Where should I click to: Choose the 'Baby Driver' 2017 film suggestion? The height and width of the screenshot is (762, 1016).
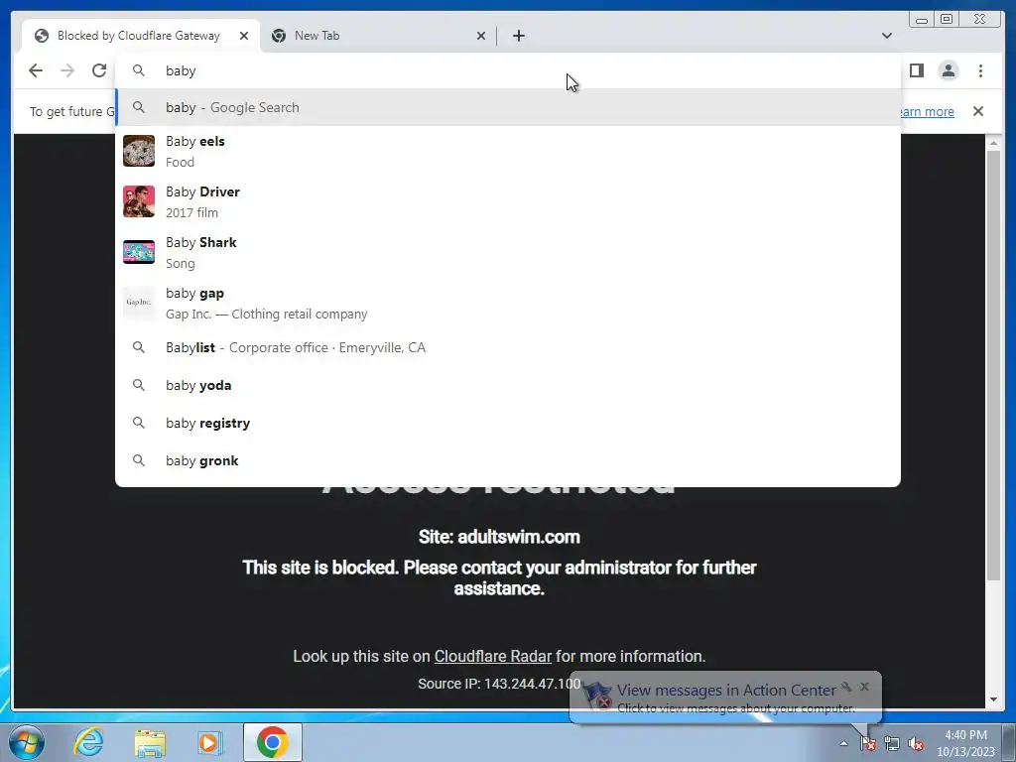508,201
